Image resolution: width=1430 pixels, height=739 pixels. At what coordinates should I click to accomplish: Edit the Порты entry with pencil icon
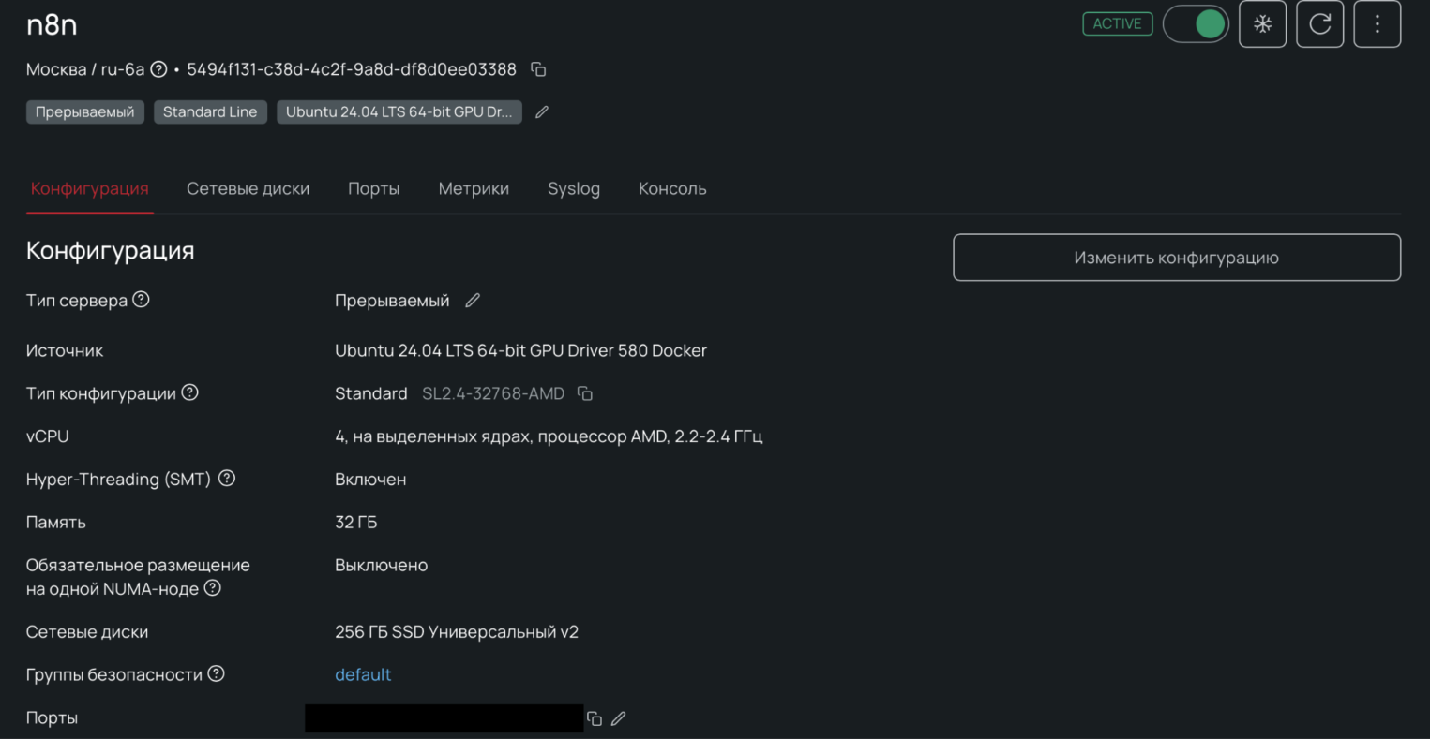pos(618,718)
